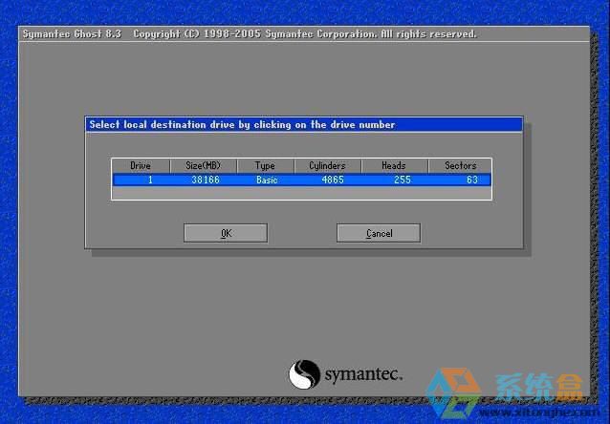Click the Type column header

coord(265,166)
